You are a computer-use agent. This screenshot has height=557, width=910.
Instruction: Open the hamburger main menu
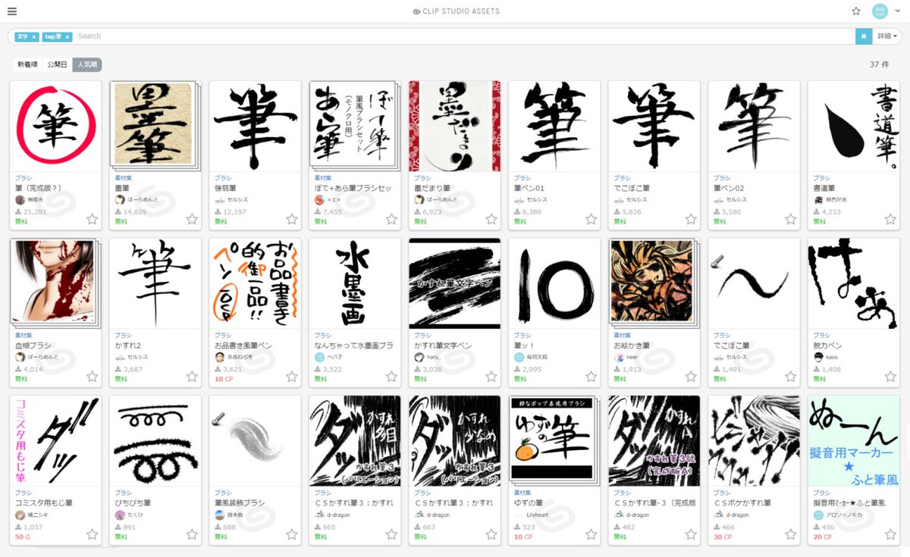(12, 11)
